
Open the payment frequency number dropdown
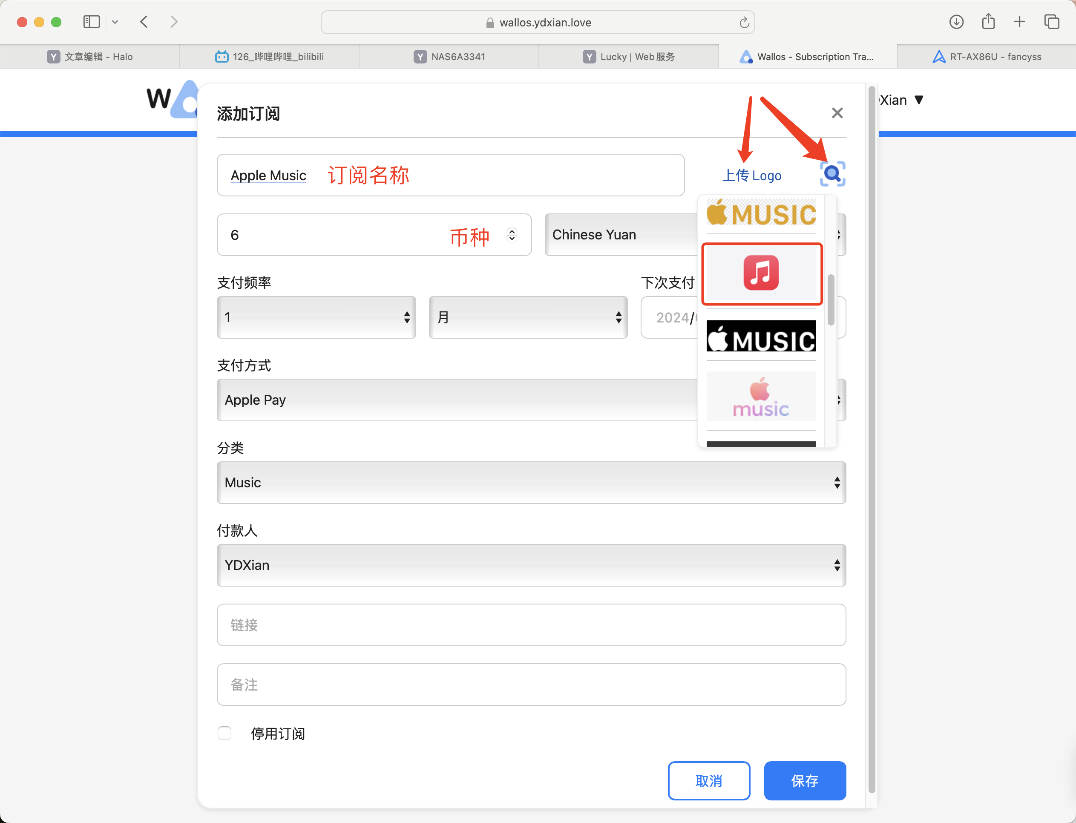(316, 317)
